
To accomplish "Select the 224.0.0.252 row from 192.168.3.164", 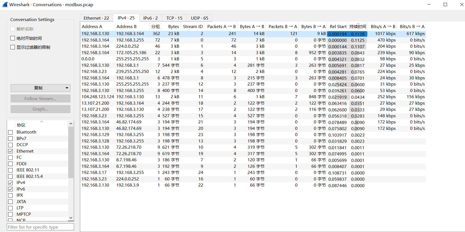I will tap(253, 46).
